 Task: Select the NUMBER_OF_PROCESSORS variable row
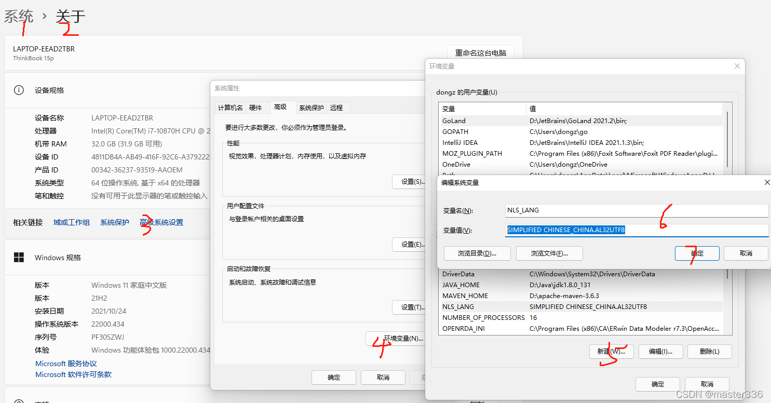(580, 317)
